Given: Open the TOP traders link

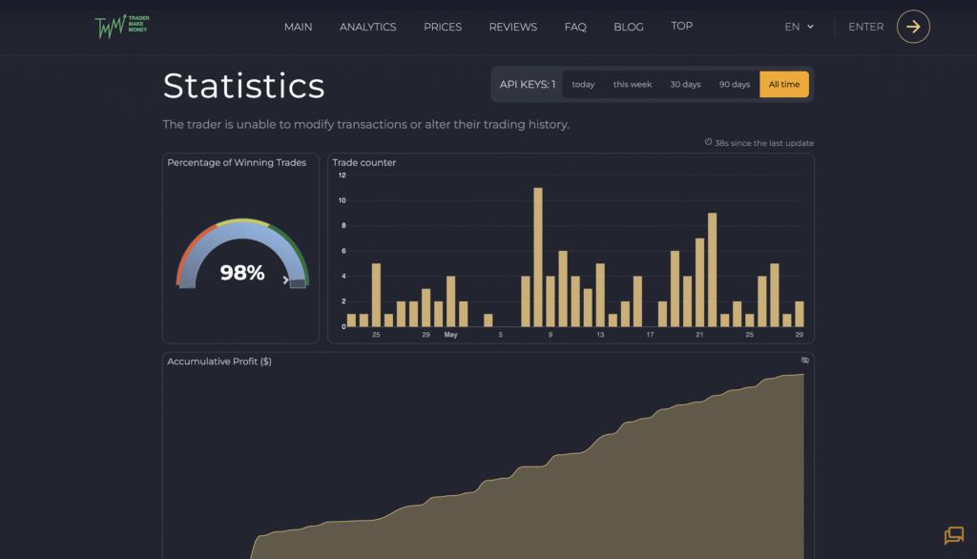Looking at the screenshot, I should (x=681, y=26).
